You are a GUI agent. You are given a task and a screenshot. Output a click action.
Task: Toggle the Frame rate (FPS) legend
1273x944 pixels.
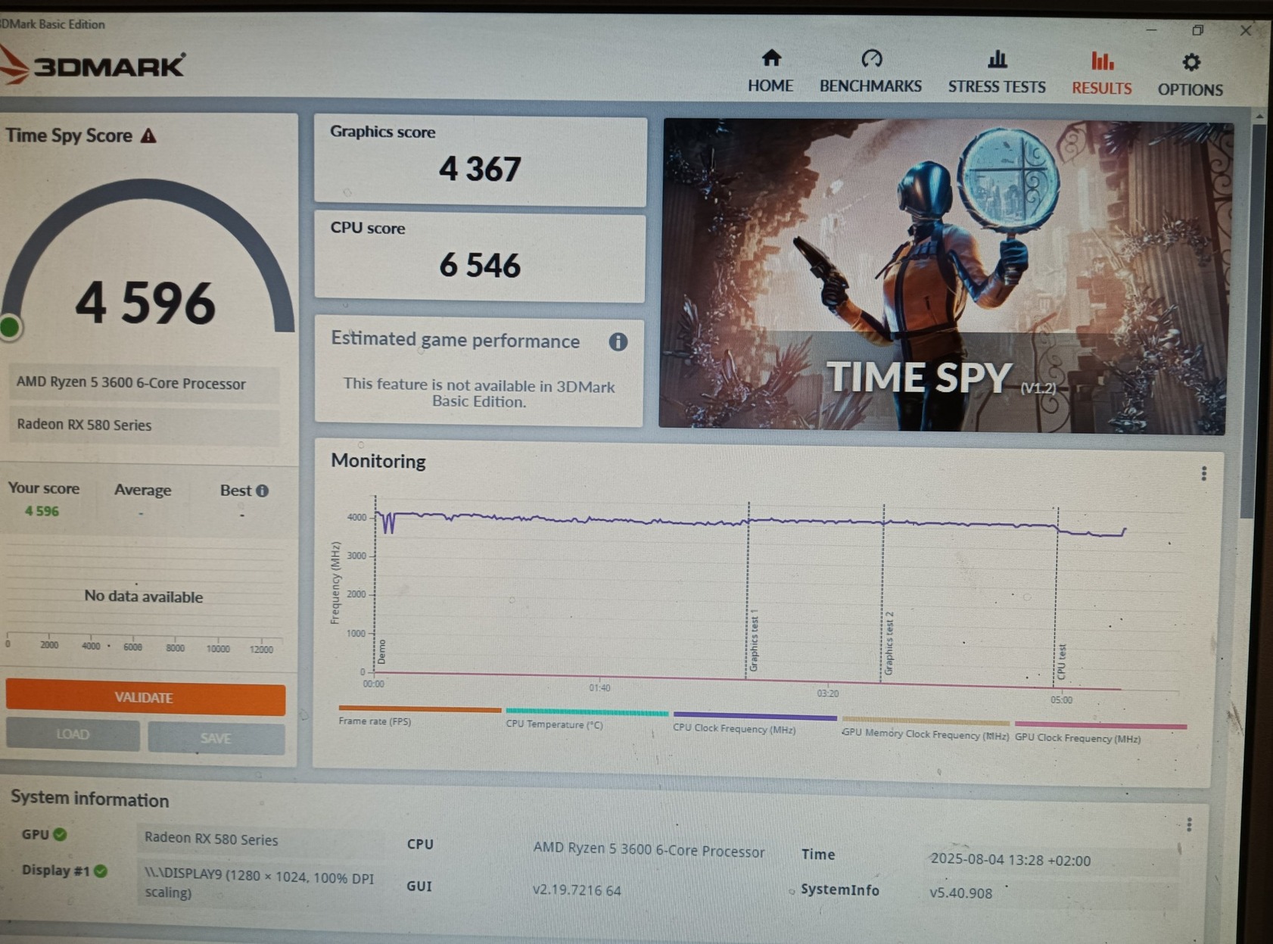tap(419, 715)
